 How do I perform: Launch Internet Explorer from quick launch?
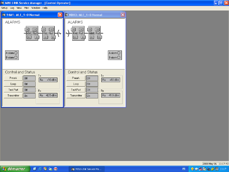point(40,169)
